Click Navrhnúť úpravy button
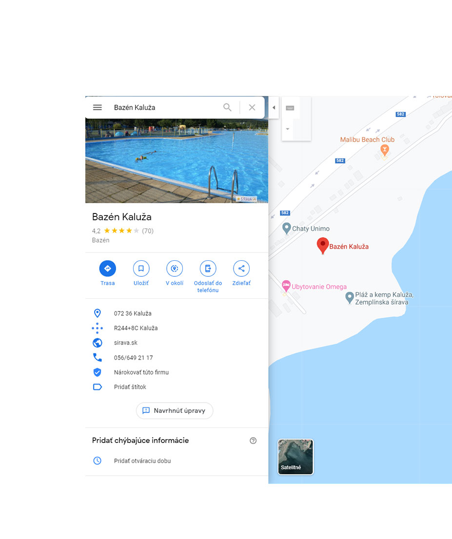The image size is (452, 539). 175,411
